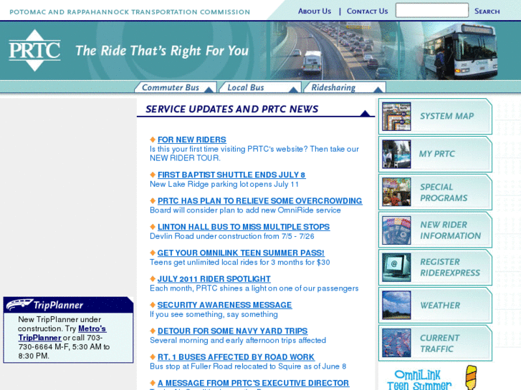This screenshot has width=521, height=390.
Task: Open Detour for Some Navy Yard Trips
Action: [233, 331]
